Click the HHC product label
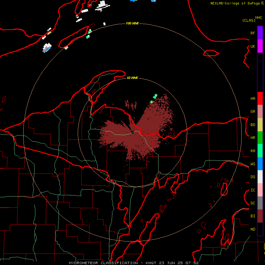Viewport: 265px width, 265px height. tap(259, 18)
